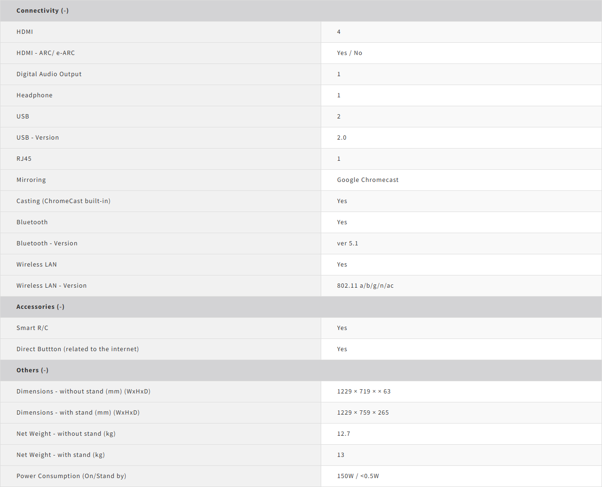Viewport: 602px width, 487px height.
Task: Select the USB - Version row label
Action: 38,137
